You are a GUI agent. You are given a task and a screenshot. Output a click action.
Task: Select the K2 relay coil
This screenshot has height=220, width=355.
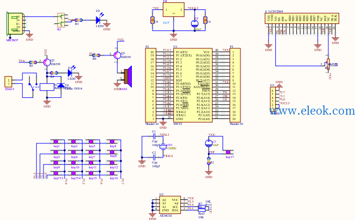(x=47, y=87)
